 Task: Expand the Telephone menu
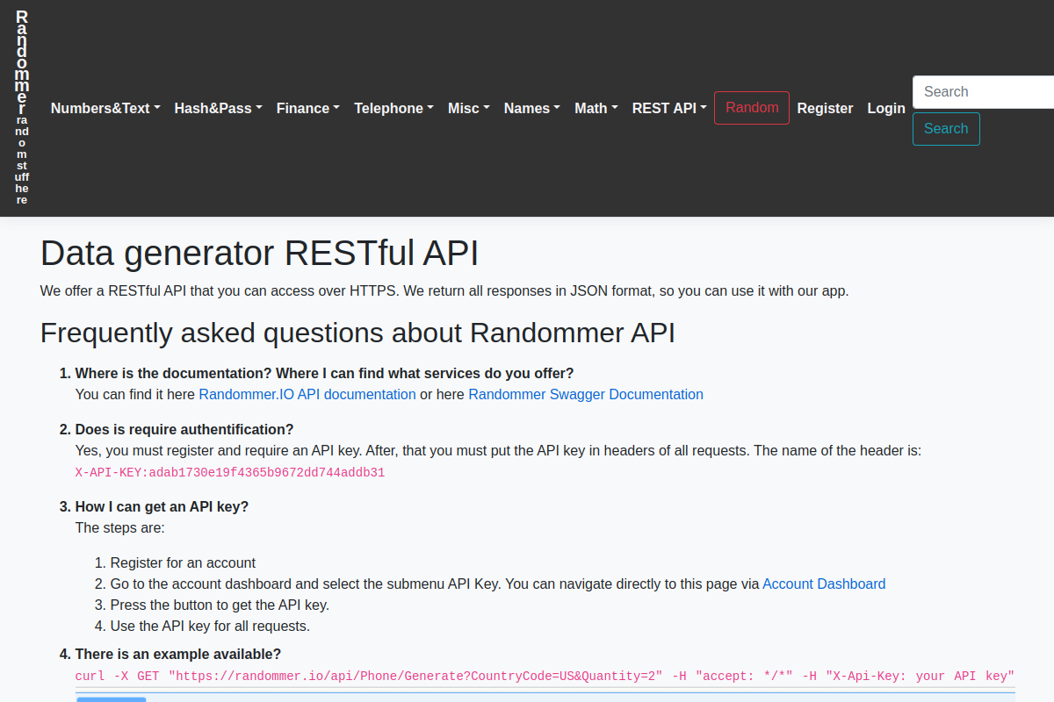click(x=393, y=108)
